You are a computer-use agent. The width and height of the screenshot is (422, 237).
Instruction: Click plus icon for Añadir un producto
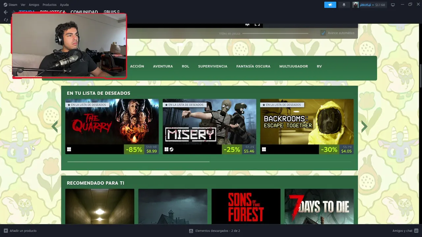(6, 231)
